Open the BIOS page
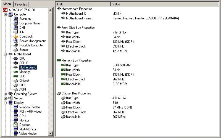The width and height of the screenshot is (221, 138). [x=23, y=85]
